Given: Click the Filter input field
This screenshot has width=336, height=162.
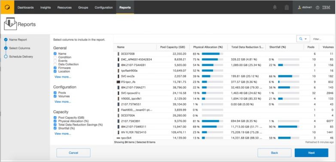Looking at the screenshot, I should point(323,39).
